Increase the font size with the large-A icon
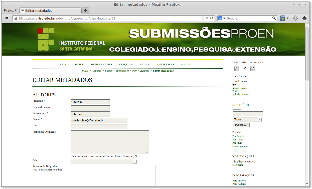Image resolution: width=312 pixels, height=189 pixels. pyautogui.click(x=253, y=68)
